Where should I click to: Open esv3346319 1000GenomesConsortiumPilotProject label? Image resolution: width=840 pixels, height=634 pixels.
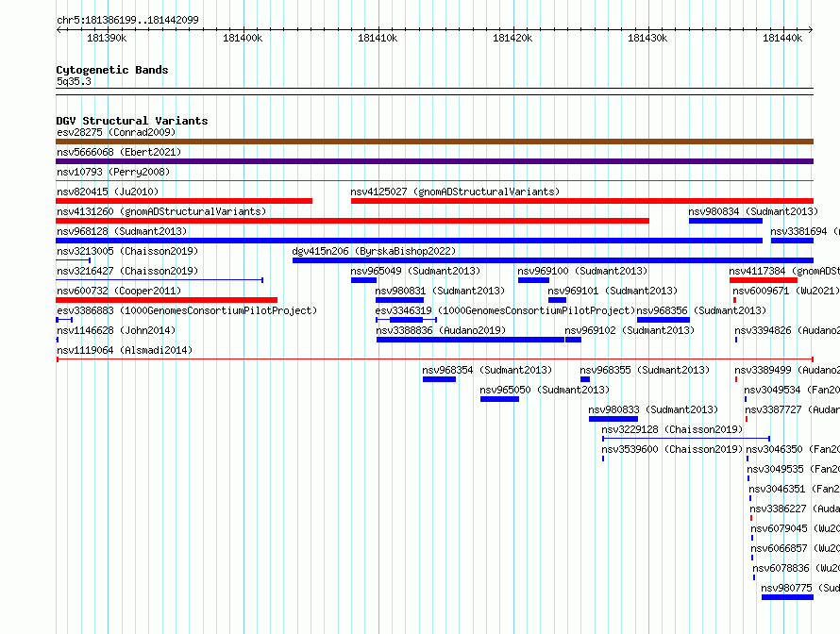505,310
